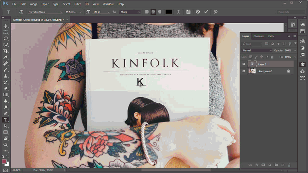Select the Crop tool
Screen dimensions: 308x173
tap(5, 51)
